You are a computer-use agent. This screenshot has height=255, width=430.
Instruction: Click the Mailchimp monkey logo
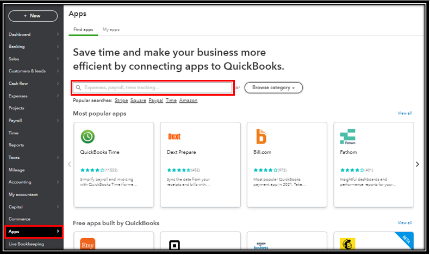[347, 244]
